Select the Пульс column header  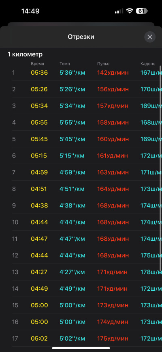[x=103, y=64]
